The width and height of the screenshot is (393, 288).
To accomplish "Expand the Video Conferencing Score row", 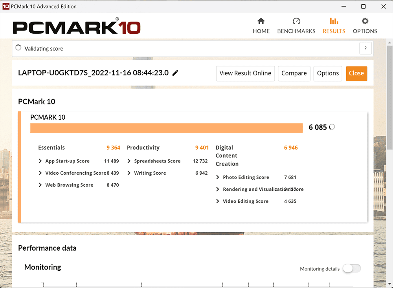I will [40, 173].
